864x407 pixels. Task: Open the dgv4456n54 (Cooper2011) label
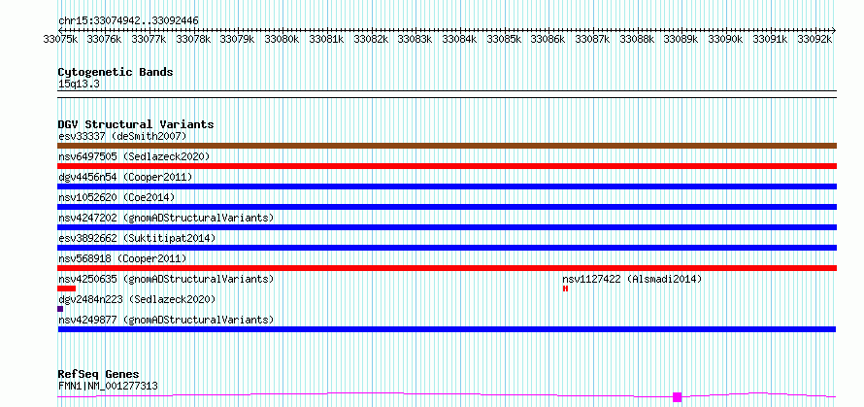point(125,177)
